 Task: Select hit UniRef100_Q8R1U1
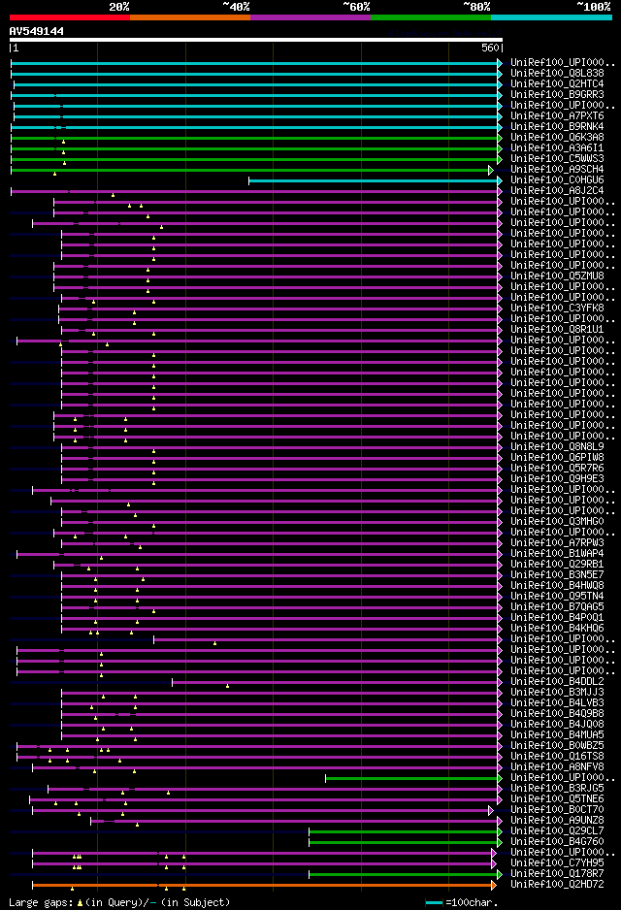[x=557, y=329]
